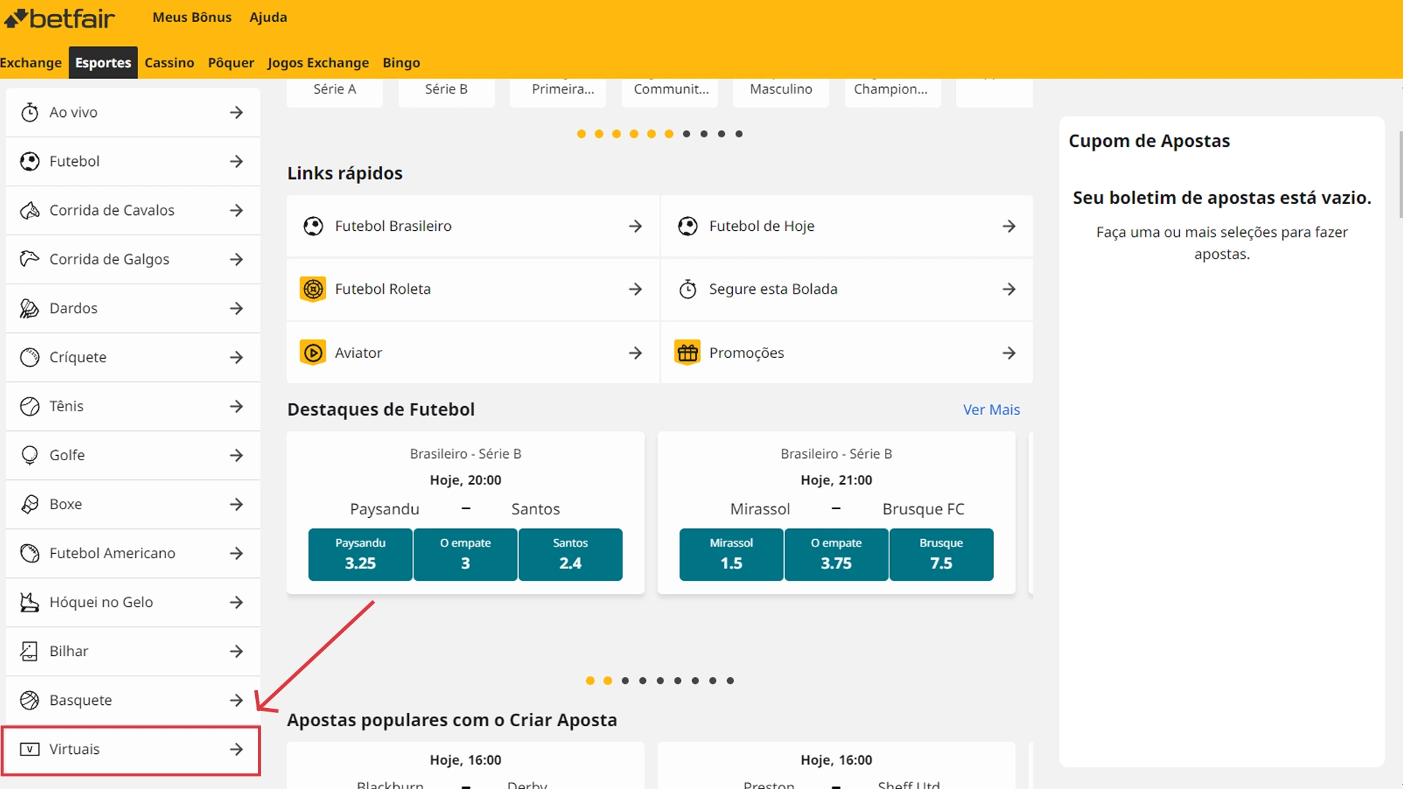1403x789 pixels.
Task: Click the Aviator play icon
Action: pos(313,353)
